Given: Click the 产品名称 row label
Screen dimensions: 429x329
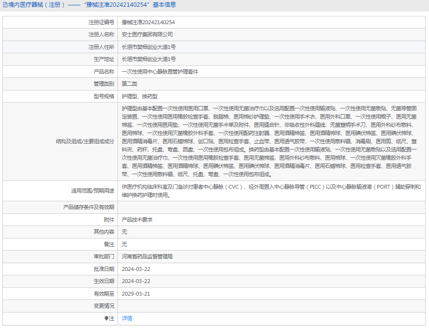Looking at the screenshot, I should pyautogui.click(x=104, y=72).
